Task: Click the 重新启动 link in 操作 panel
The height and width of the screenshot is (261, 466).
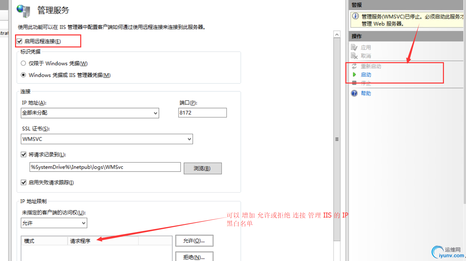Action: tap(371, 66)
